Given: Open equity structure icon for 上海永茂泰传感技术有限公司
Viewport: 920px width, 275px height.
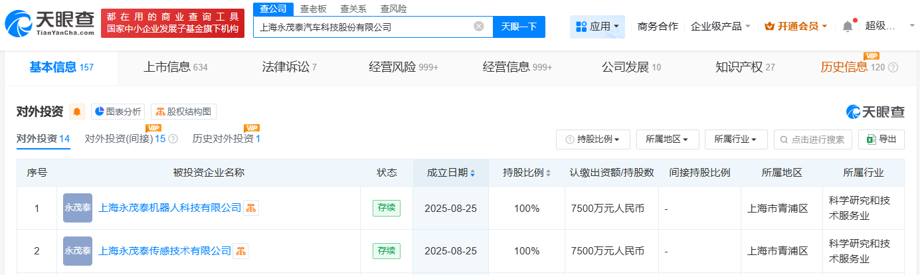Looking at the screenshot, I should click(240, 251).
